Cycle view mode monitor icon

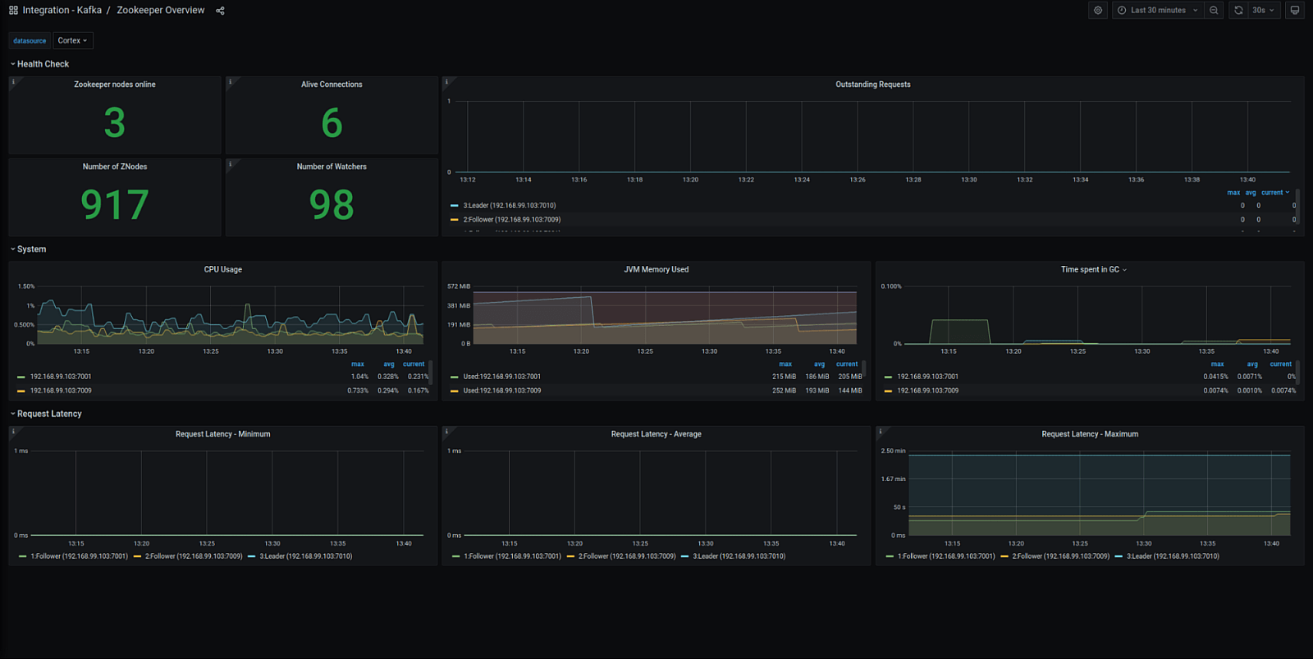coord(1295,11)
